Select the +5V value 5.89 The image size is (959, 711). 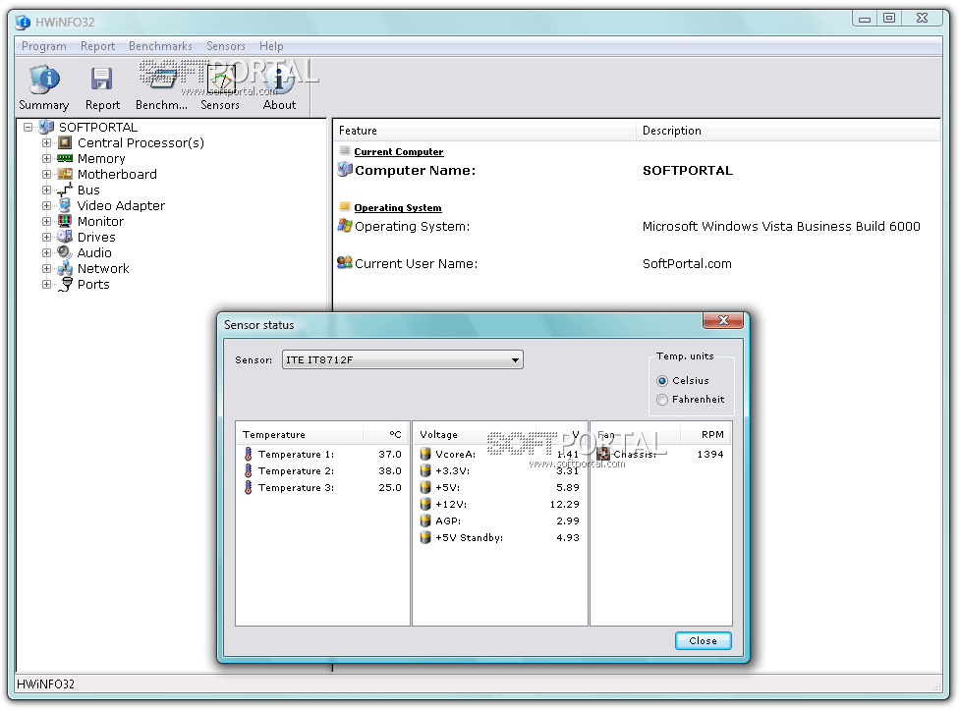(568, 488)
